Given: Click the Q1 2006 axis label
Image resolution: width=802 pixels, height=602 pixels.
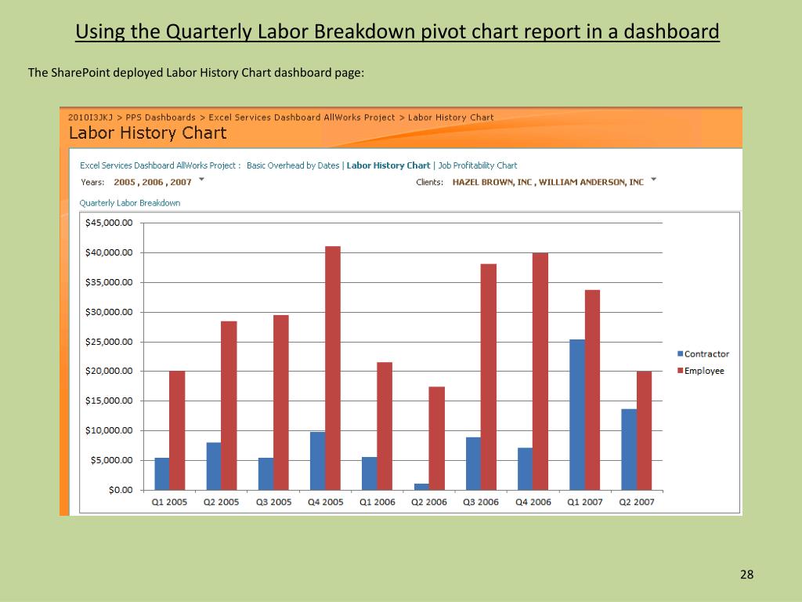Looking at the screenshot, I should pos(378,502).
